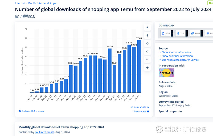This screenshot has height=136, width=213.
Task: Click the AppMagic logo thumbnail
Action: click(166, 73)
